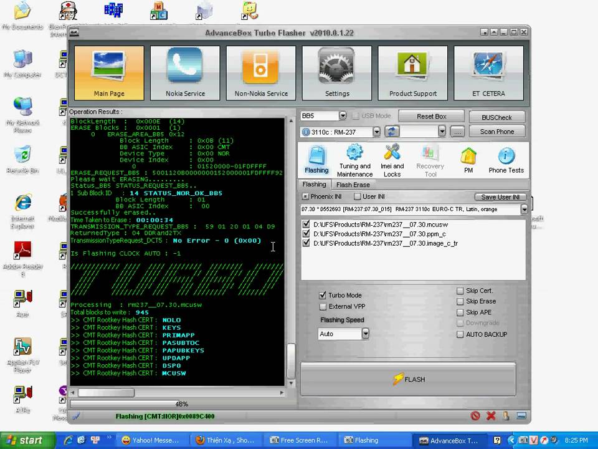Viewport: 598px width, 449px height.
Task: Click the hand icon in status bar
Action: click(x=506, y=416)
